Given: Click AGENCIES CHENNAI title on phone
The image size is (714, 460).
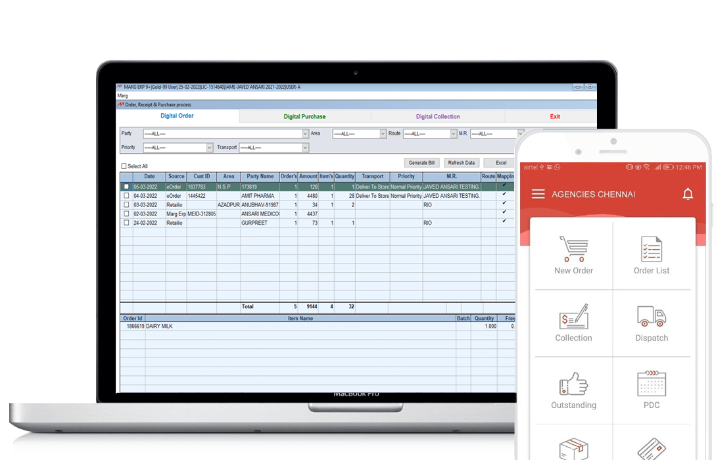Looking at the screenshot, I should point(593,195).
